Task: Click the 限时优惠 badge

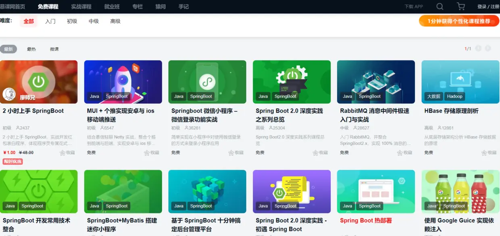Action: 12,162
